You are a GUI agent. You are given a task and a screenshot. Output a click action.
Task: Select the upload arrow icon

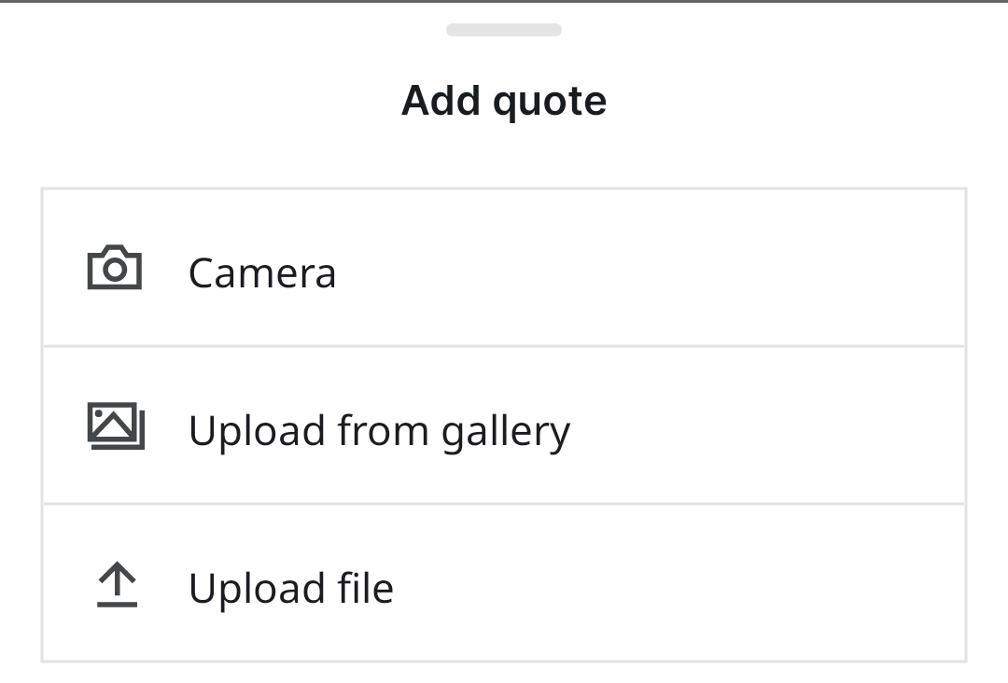point(117,585)
